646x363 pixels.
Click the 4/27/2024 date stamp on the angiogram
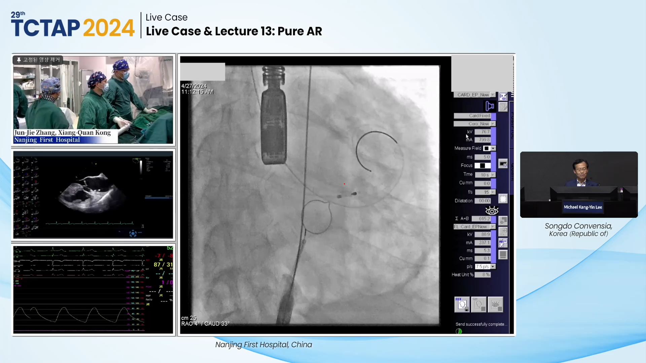(194, 86)
